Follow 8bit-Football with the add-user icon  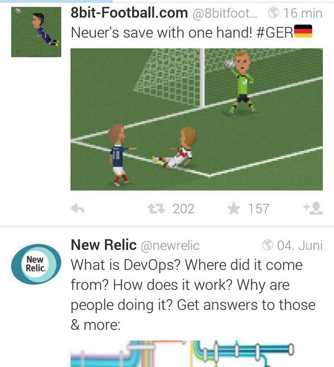pyautogui.click(x=313, y=208)
